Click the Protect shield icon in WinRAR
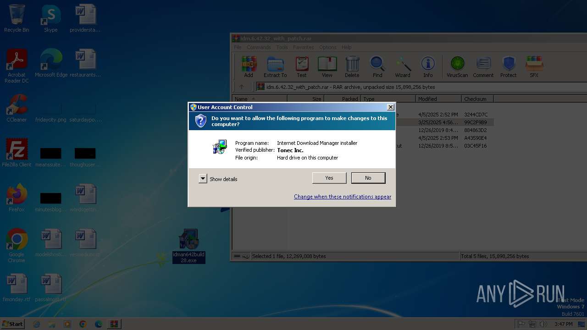 pyautogui.click(x=509, y=67)
